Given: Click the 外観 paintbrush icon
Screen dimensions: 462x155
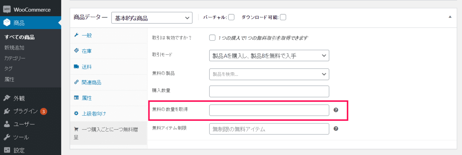Looking at the screenshot, I should click(x=7, y=98).
